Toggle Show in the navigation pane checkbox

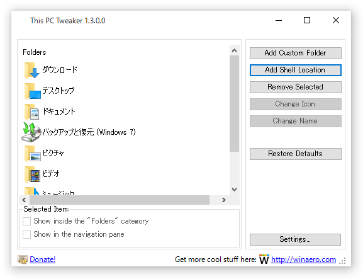point(26,234)
